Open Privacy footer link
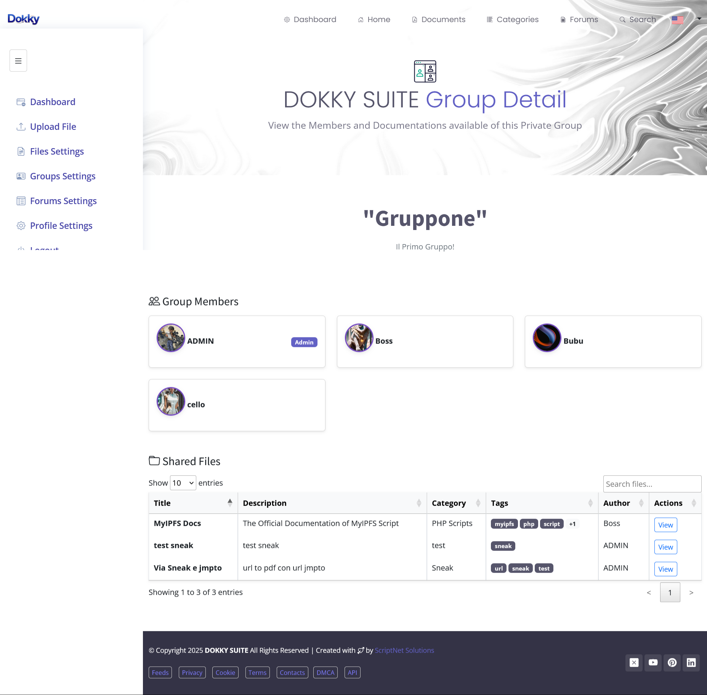Viewport: 707px width, 695px height. (x=192, y=673)
